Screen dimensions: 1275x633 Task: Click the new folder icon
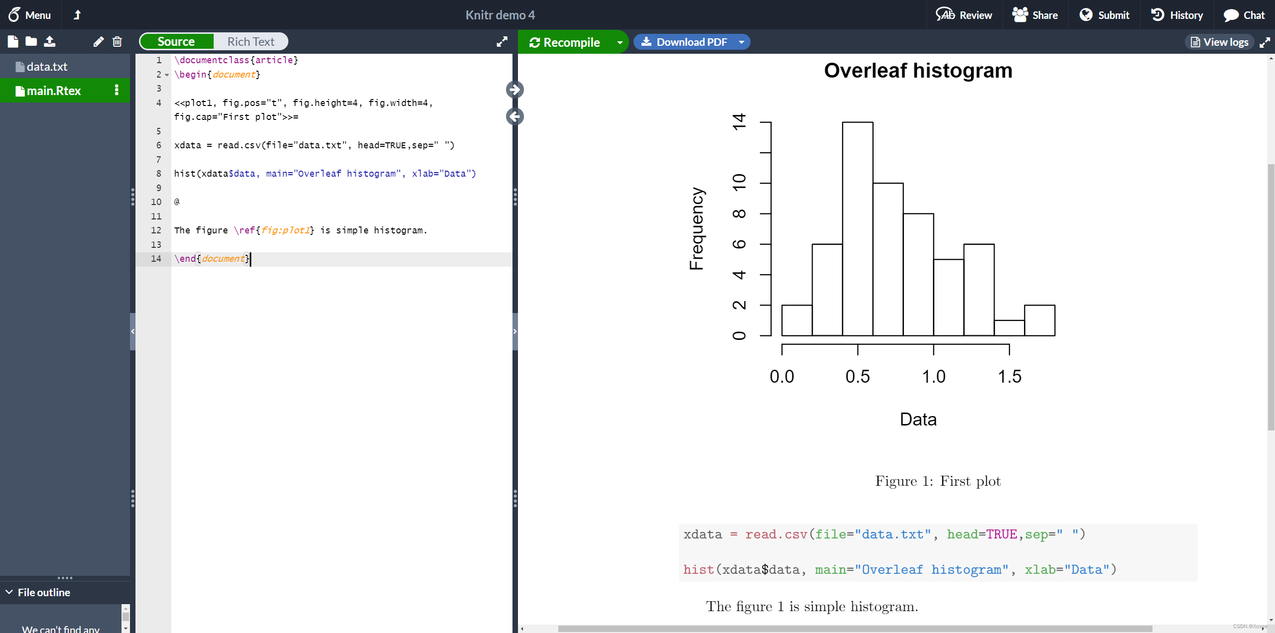(x=31, y=41)
